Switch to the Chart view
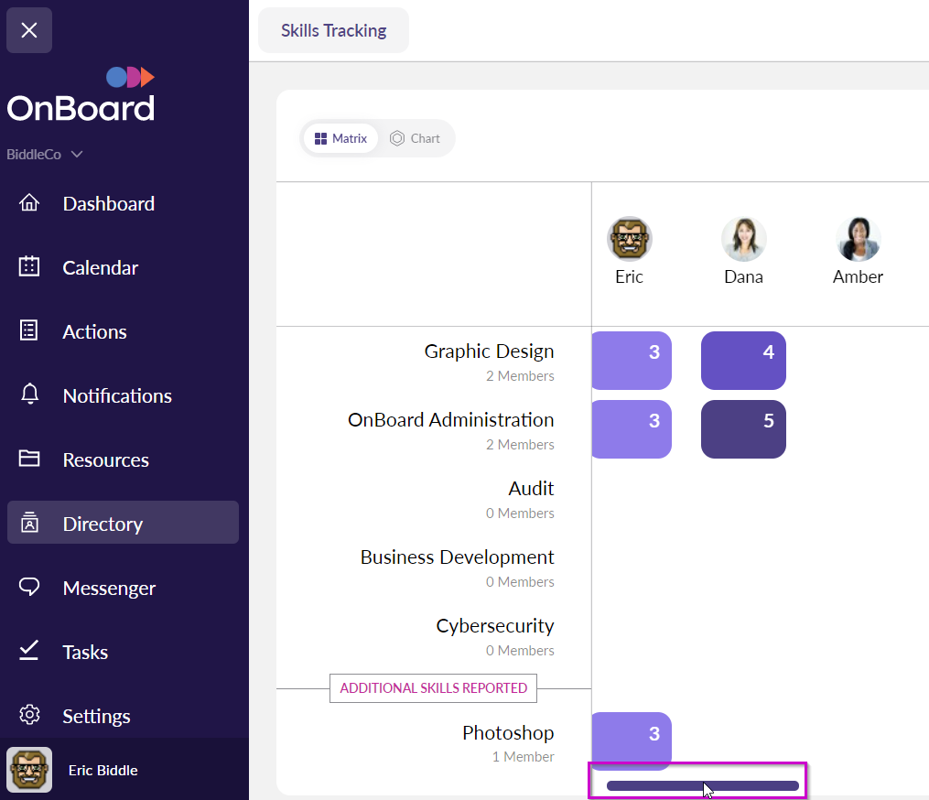 coord(415,139)
